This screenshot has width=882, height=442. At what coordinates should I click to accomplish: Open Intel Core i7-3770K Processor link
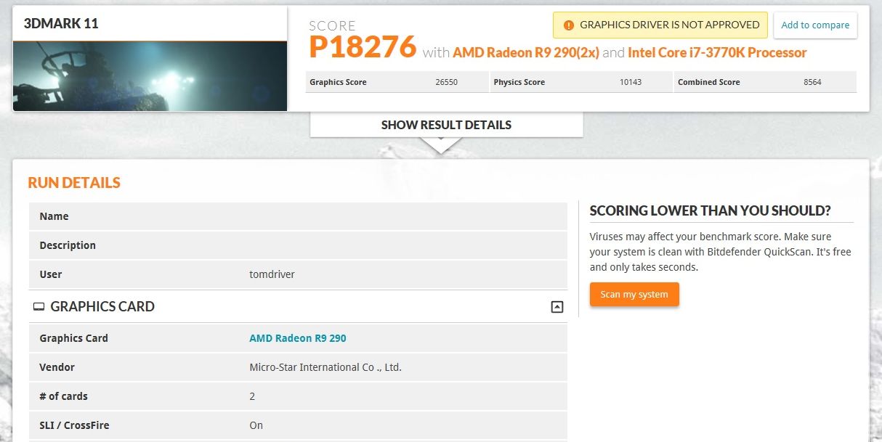pyautogui.click(x=717, y=52)
